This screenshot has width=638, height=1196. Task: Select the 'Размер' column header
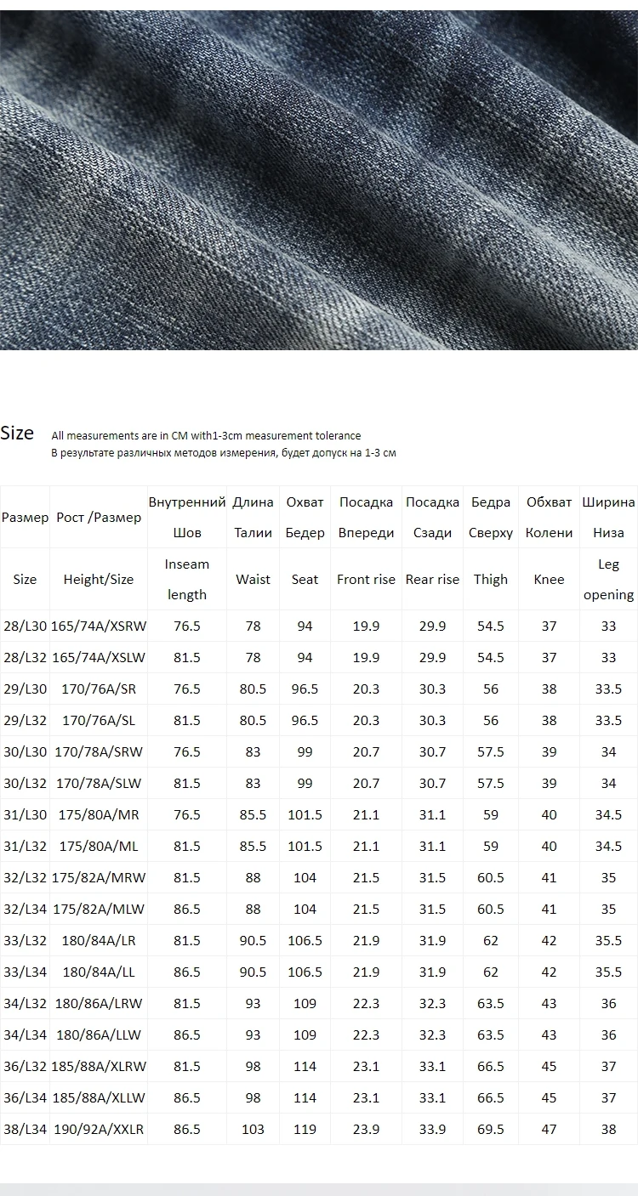(x=25, y=517)
